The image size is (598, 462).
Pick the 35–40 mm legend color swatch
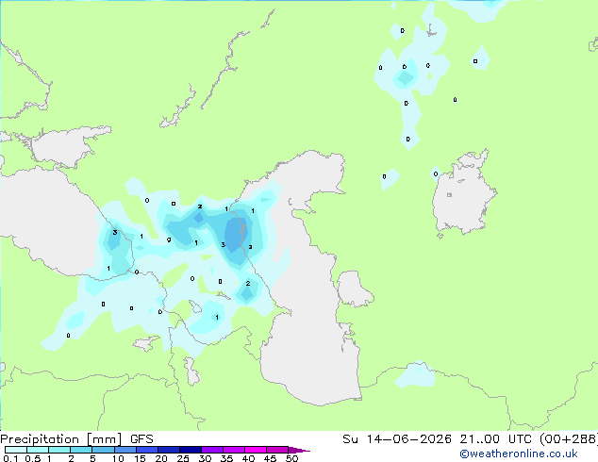234,450
